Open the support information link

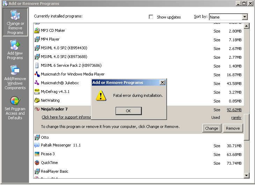(66, 117)
